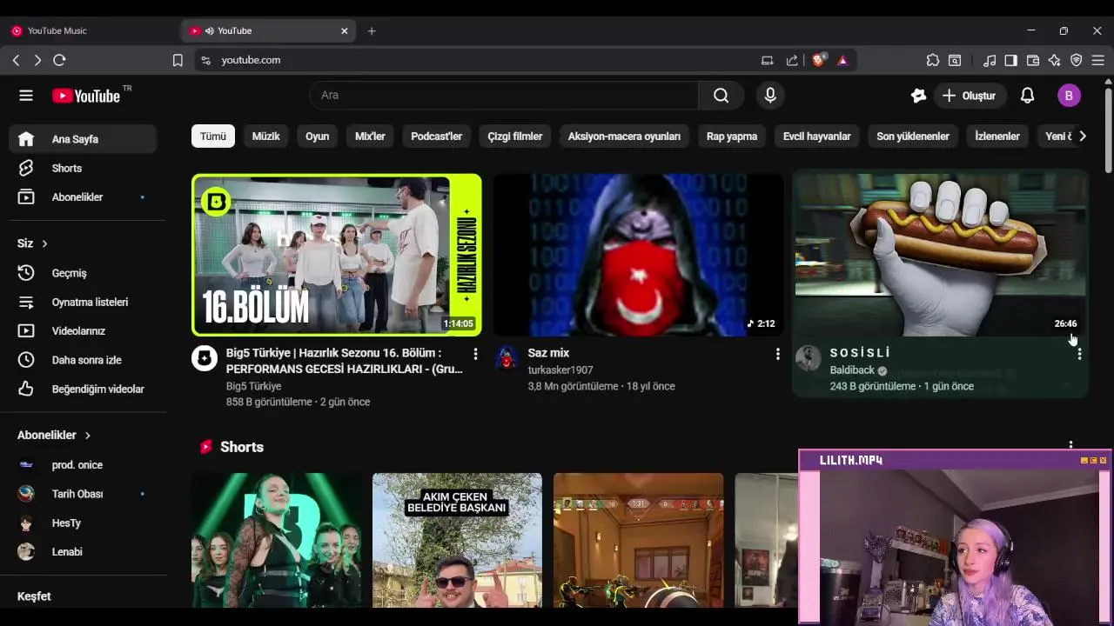Open the Tarih Obası subscription channel
This screenshot has height=626, width=1114.
pos(83,494)
